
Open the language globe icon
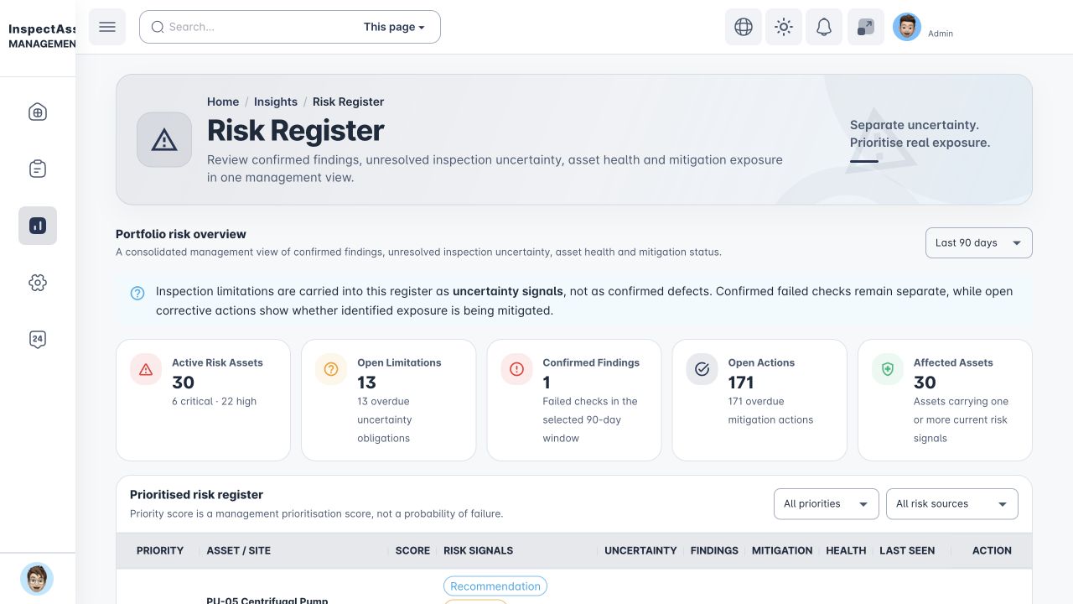[744, 27]
